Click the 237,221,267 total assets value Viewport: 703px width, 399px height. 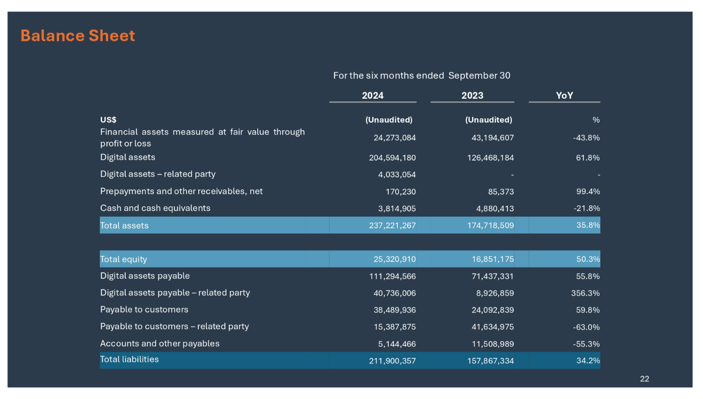(392, 225)
